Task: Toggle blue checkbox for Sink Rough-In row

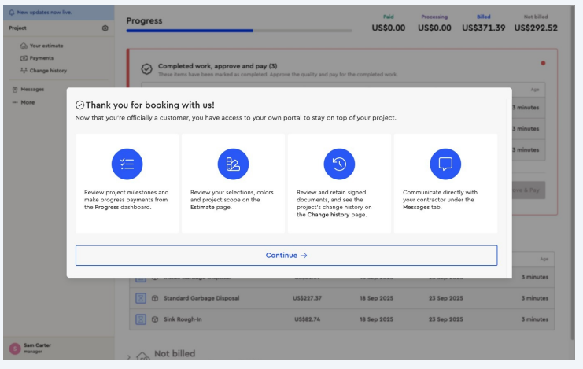Action: pos(141,319)
